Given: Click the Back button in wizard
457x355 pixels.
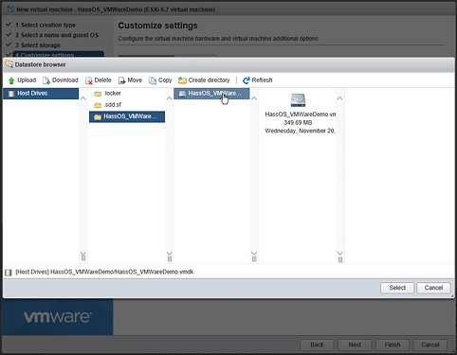Looking at the screenshot, I should (317, 345).
